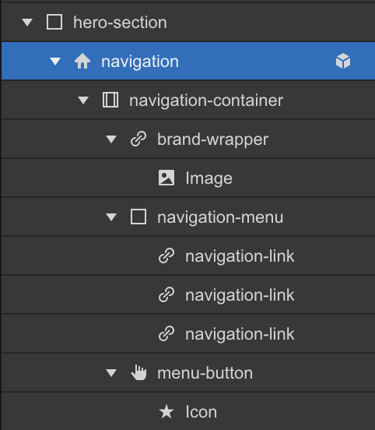Image resolution: width=375 pixels, height=430 pixels.
Task: Click the symbol cube icon on navigation row
Action: [343, 61]
